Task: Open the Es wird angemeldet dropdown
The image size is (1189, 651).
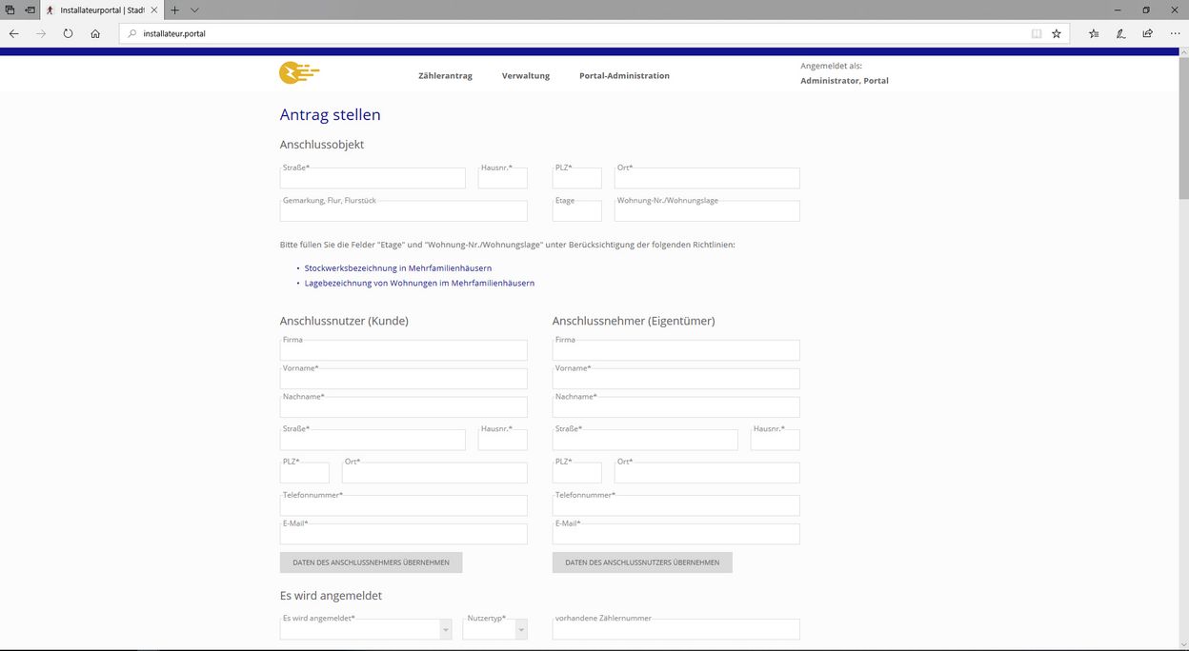Action: [366, 629]
